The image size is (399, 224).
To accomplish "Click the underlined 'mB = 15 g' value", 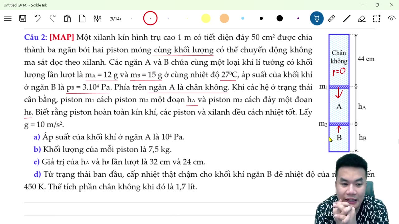I will tap(146, 75).
